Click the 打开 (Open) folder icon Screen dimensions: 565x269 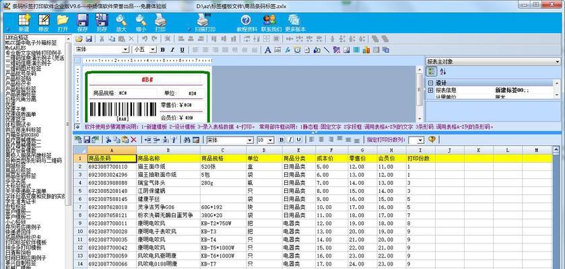(63, 20)
